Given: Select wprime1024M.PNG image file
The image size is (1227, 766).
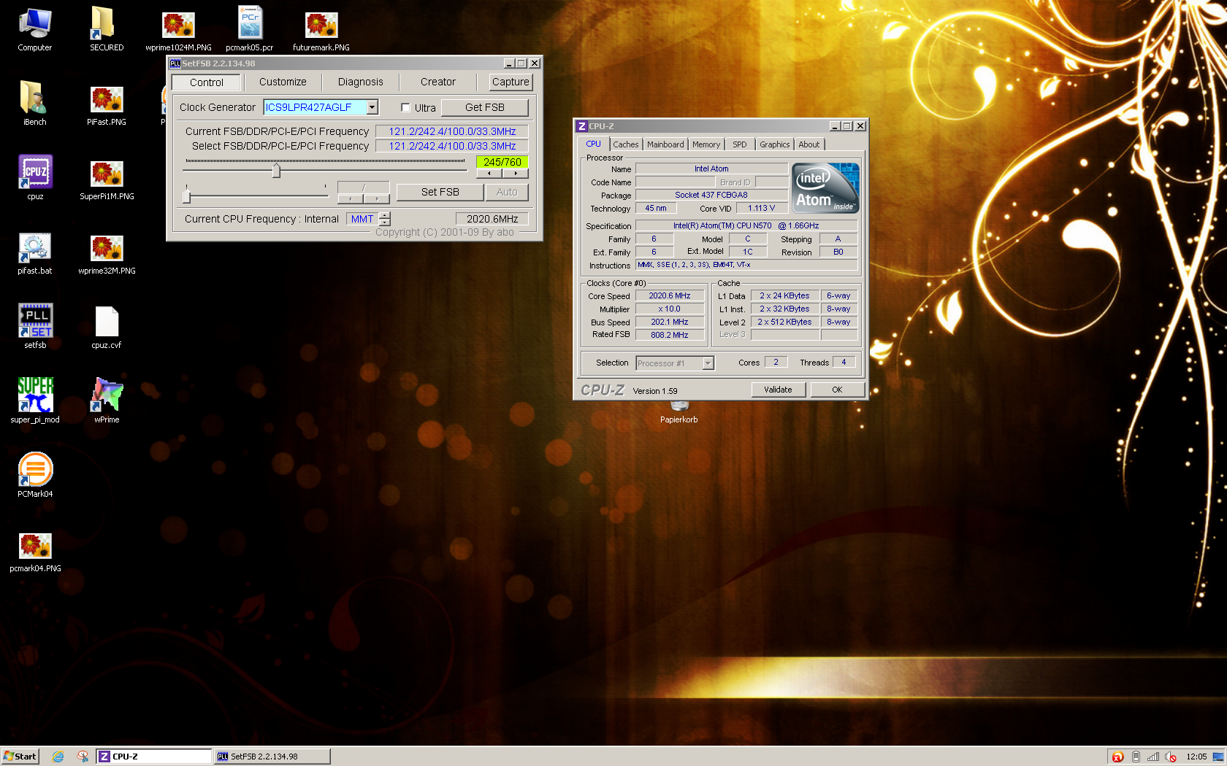Looking at the screenshot, I should [178, 30].
